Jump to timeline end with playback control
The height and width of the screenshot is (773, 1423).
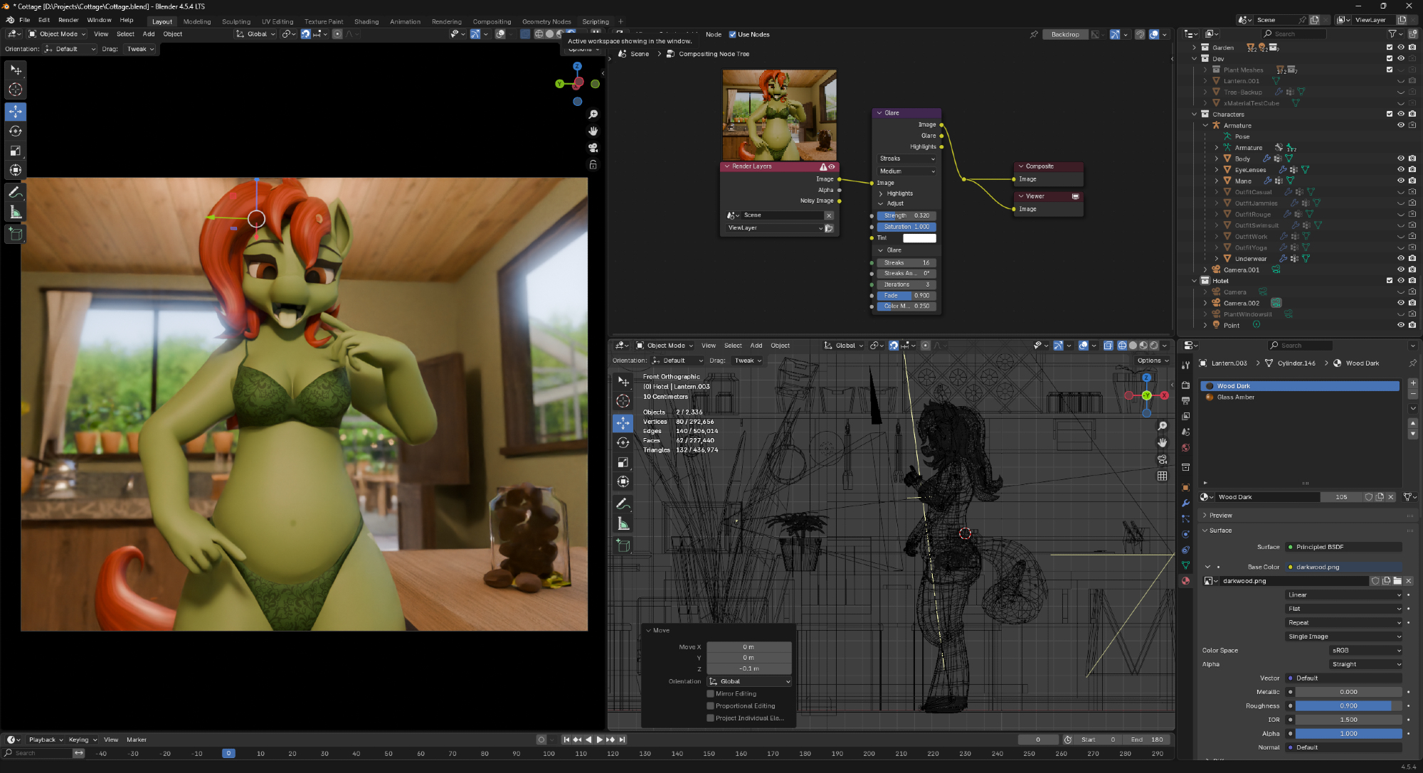pyautogui.click(x=622, y=740)
